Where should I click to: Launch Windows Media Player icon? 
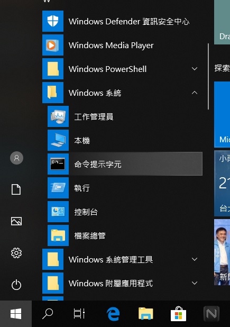pos(53,45)
